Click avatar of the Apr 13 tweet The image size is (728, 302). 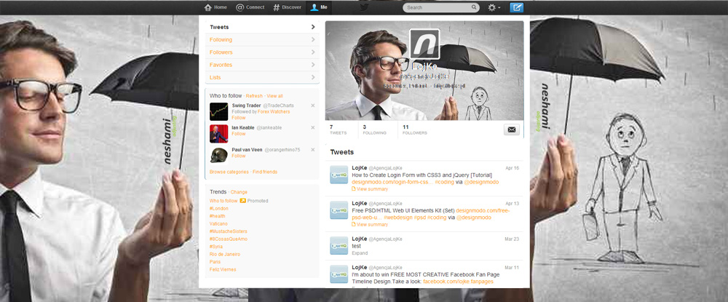[x=339, y=210]
